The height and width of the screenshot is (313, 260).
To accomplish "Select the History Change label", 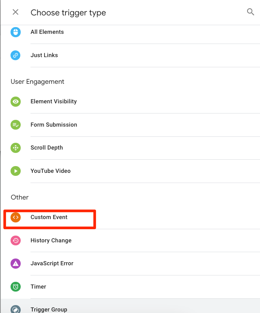I will (x=51, y=240).
